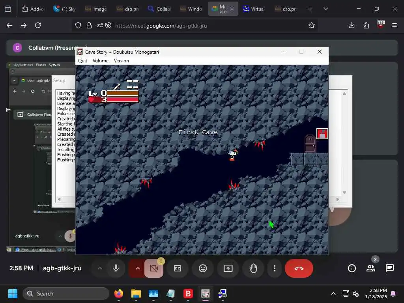Open File Explorer from the taskbar
Image resolution: width=404 pixels, height=303 pixels.
click(136, 294)
